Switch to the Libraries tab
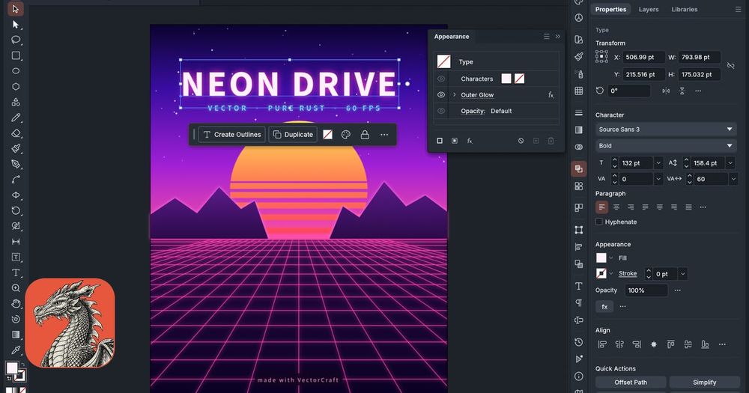This screenshot has height=393, width=749. [x=684, y=9]
